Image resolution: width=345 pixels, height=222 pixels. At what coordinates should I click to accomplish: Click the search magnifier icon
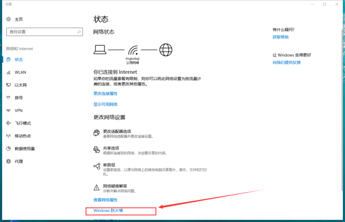click(79, 32)
